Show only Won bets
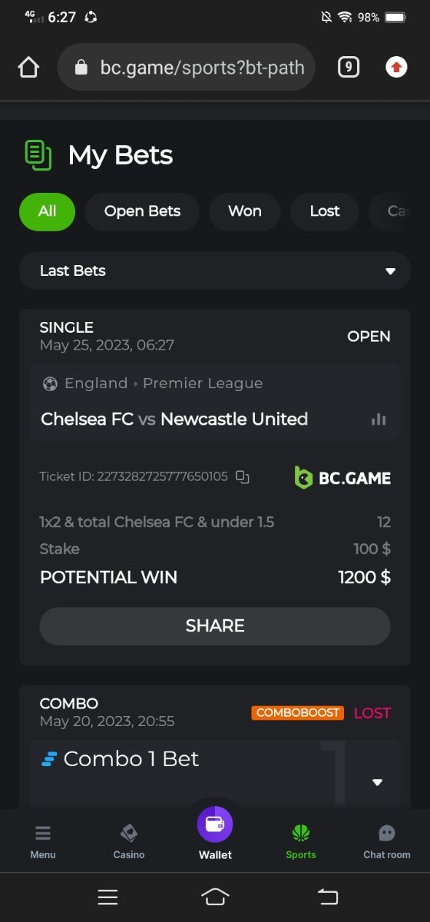This screenshot has width=430, height=922. pos(245,211)
